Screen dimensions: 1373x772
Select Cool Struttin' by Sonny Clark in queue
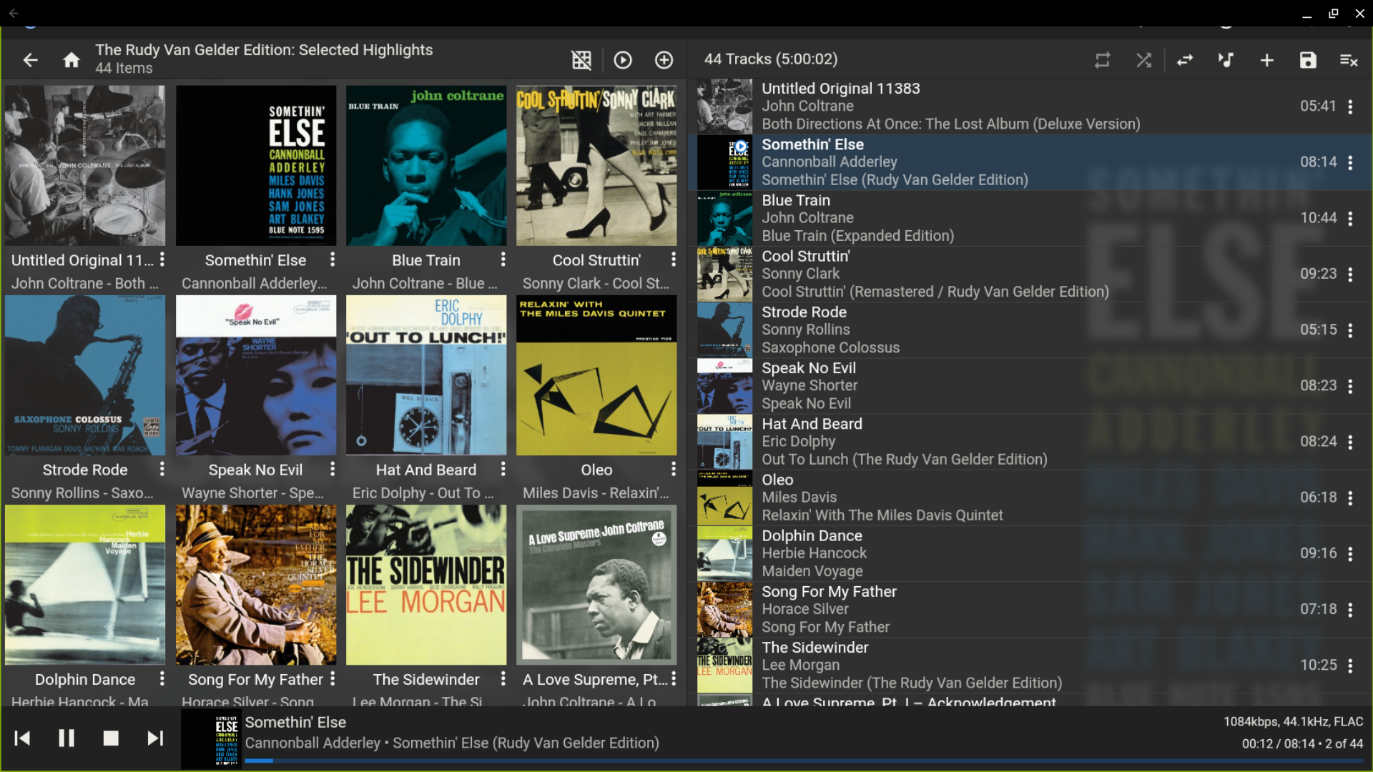point(1030,274)
